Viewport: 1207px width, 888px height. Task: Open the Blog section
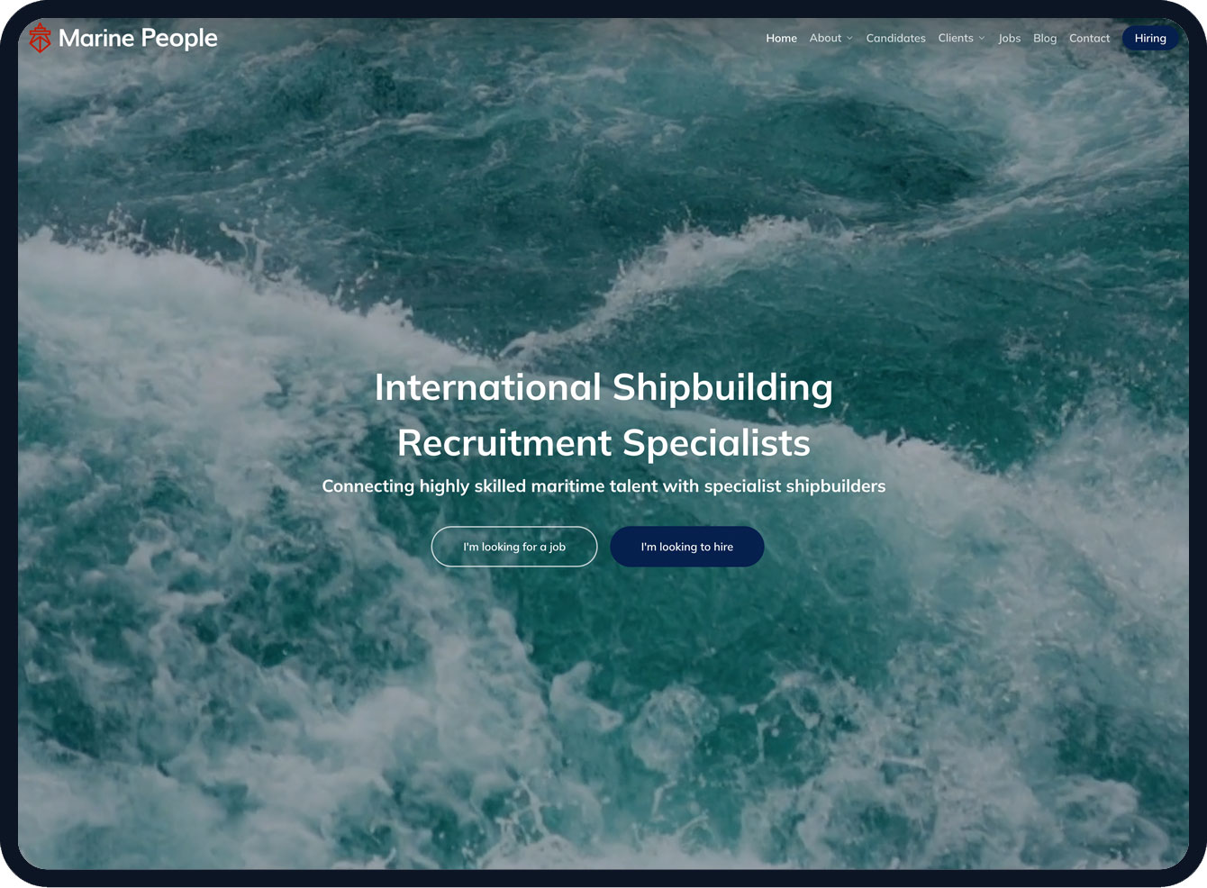(x=1045, y=38)
